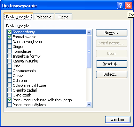Screen dimensions: 134x127
Task: Click the Resetuj... button
Action: pos(112,64)
